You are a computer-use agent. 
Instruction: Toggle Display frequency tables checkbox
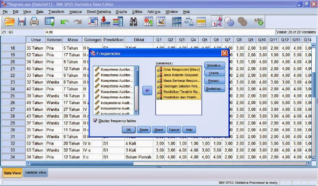click(x=95, y=121)
